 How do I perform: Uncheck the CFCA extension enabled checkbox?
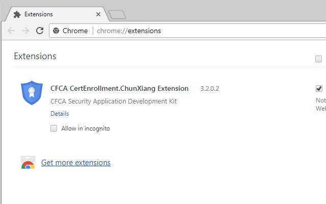pos(319,88)
